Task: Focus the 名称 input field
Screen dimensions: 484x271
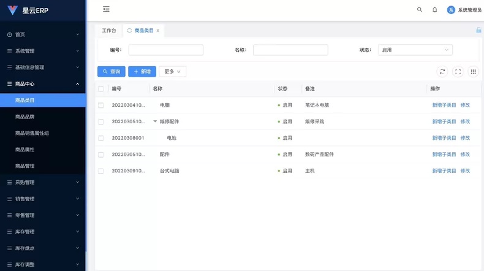Action: tap(290, 50)
